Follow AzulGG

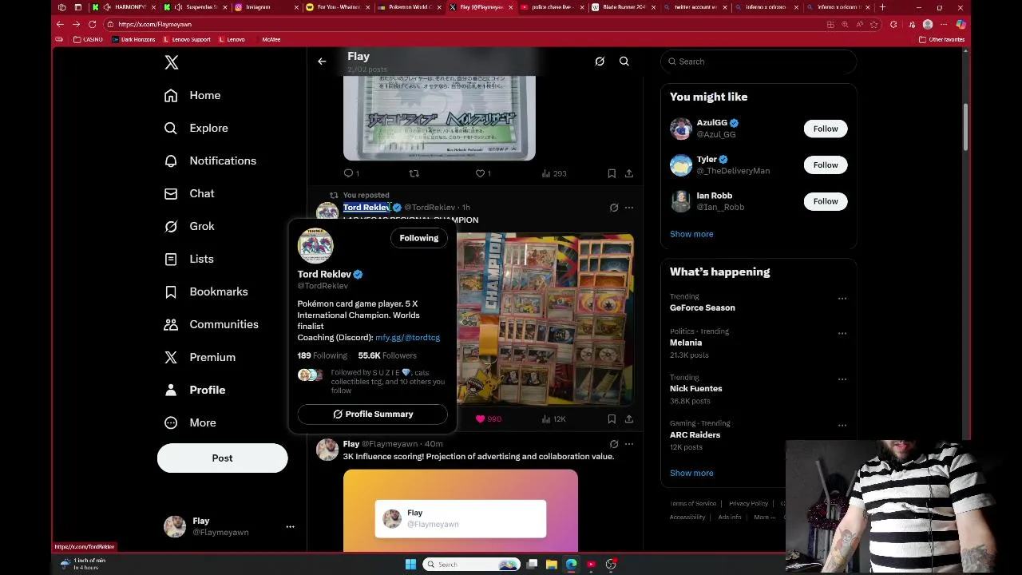826,129
